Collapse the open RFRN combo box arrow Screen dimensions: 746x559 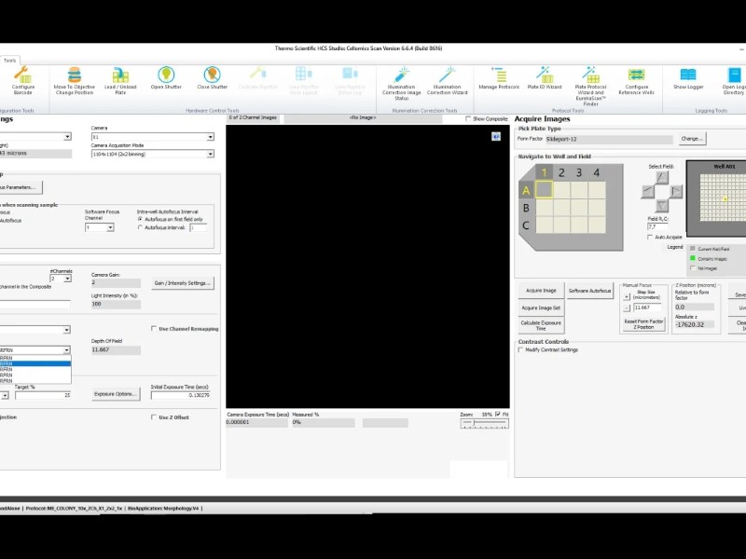click(x=66, y=350)
